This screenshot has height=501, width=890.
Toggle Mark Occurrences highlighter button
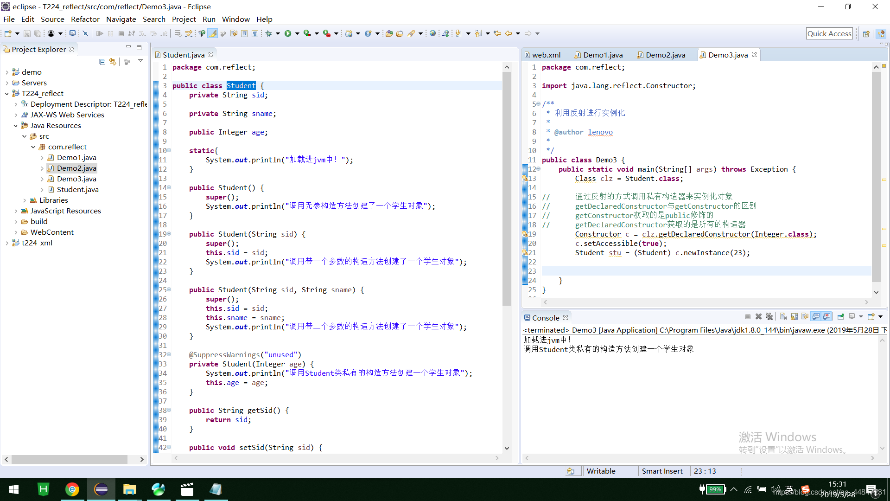point(212,33)
